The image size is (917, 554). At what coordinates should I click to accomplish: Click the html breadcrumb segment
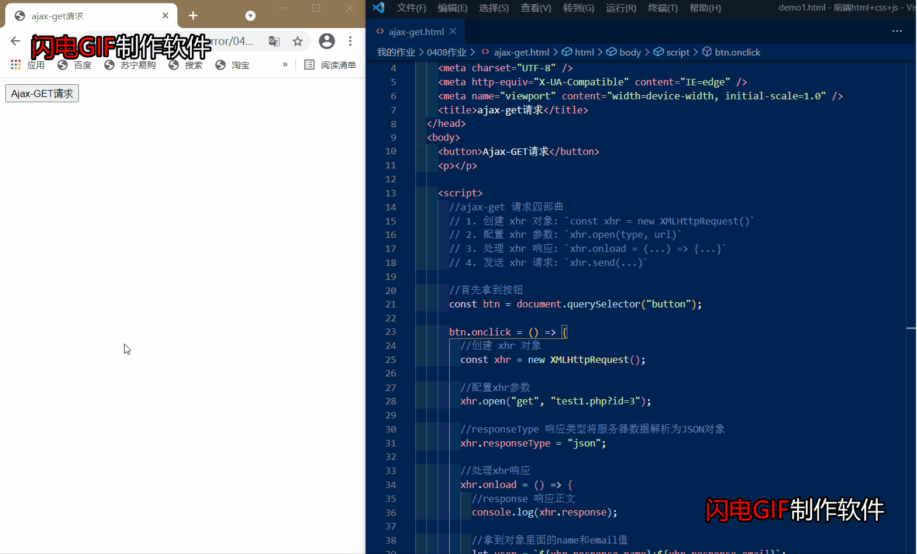(578, 52)
